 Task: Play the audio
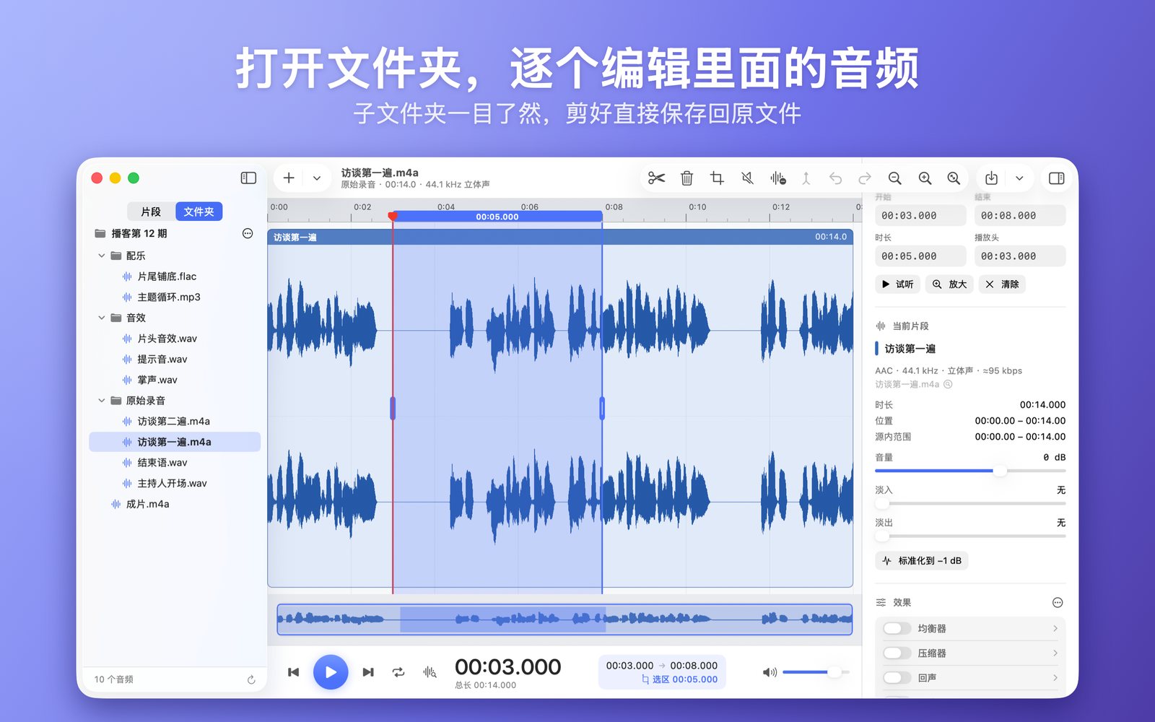tap(331, 672)
